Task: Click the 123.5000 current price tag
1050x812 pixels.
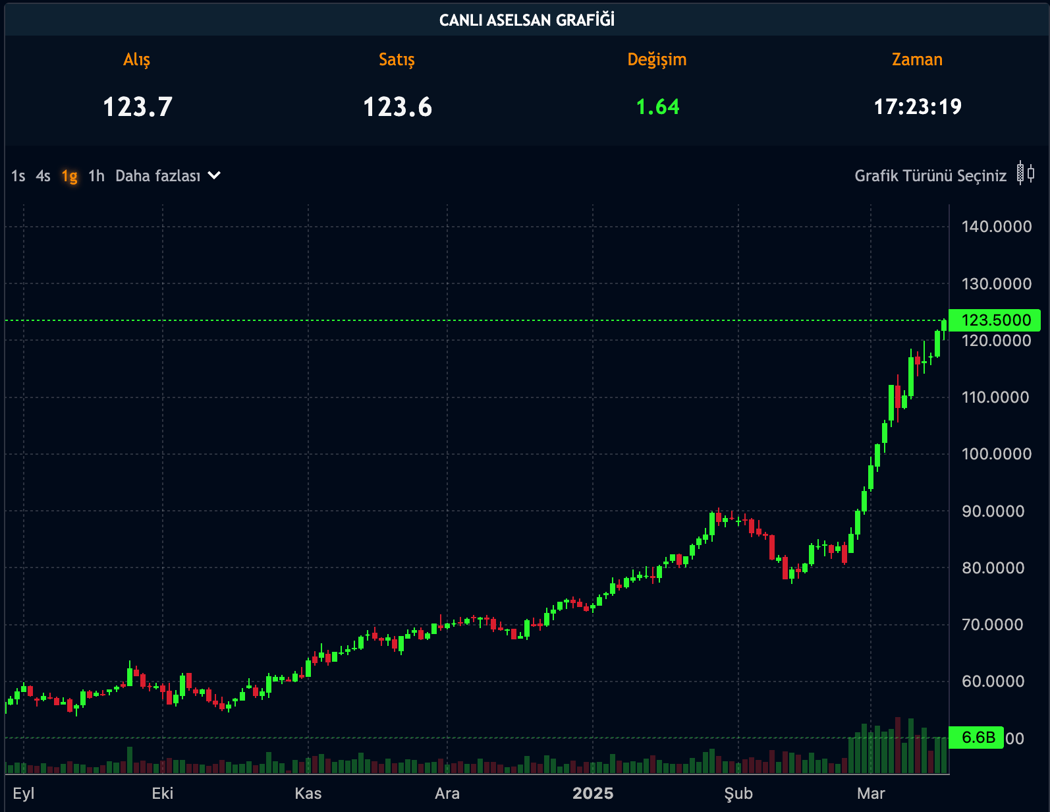Action: coord(995,320)
